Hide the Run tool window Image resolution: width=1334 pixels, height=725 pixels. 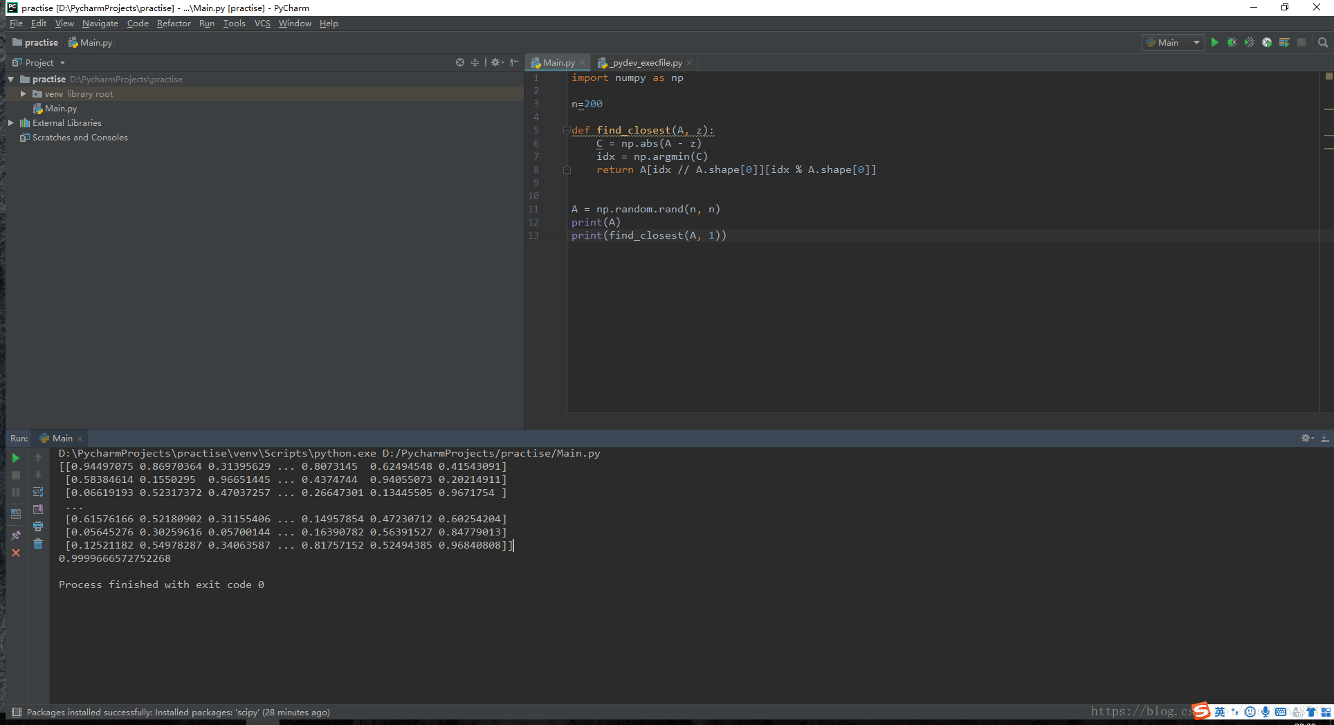click(x=1325, y=438)
